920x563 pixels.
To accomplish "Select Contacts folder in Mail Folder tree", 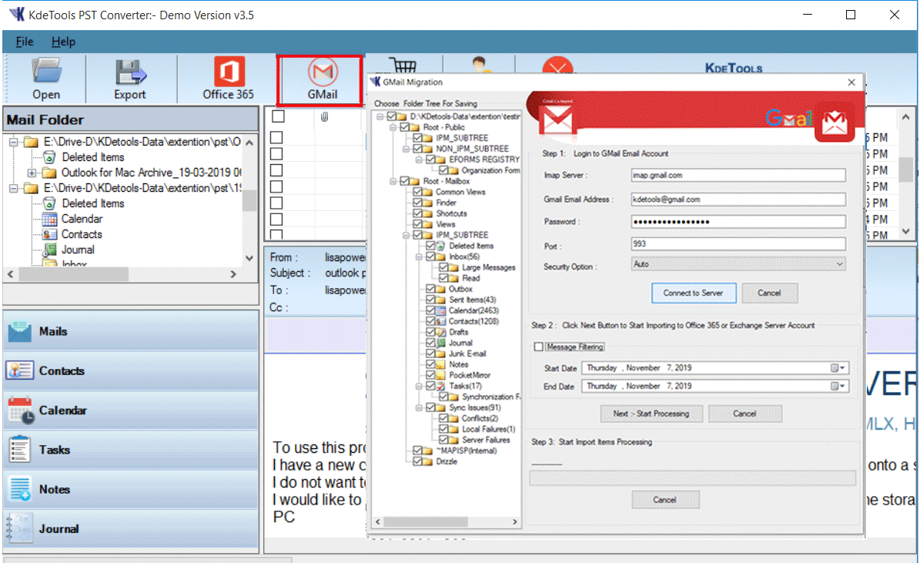I will tap(82, 234).
